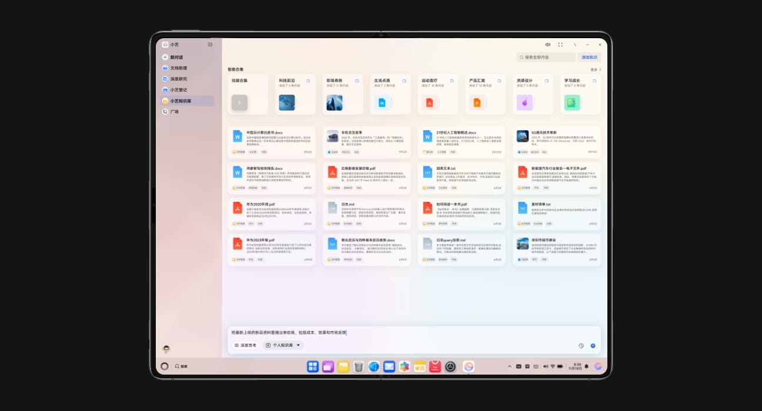Image resolution: width=762 pixels, height=411 pixels.
Task: Collapse the sidebar using the top panel icon
Action: (x=210, y=45)
